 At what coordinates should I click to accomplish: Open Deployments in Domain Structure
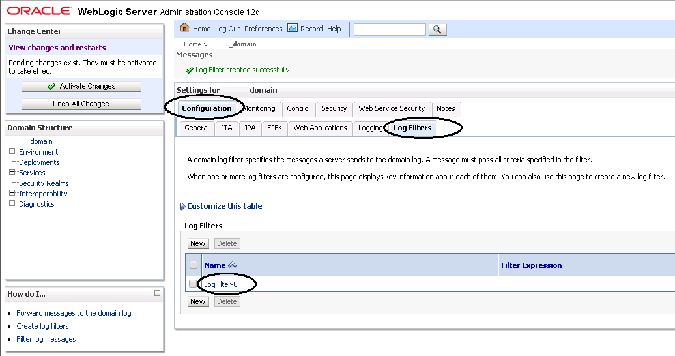[39, 162]
